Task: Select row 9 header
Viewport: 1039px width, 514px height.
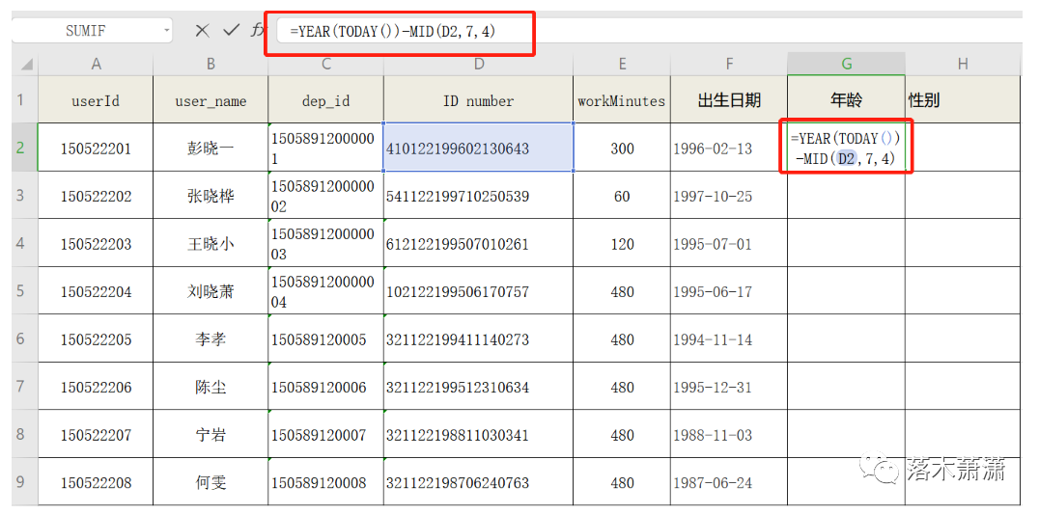Action: [x=25, y=481]
